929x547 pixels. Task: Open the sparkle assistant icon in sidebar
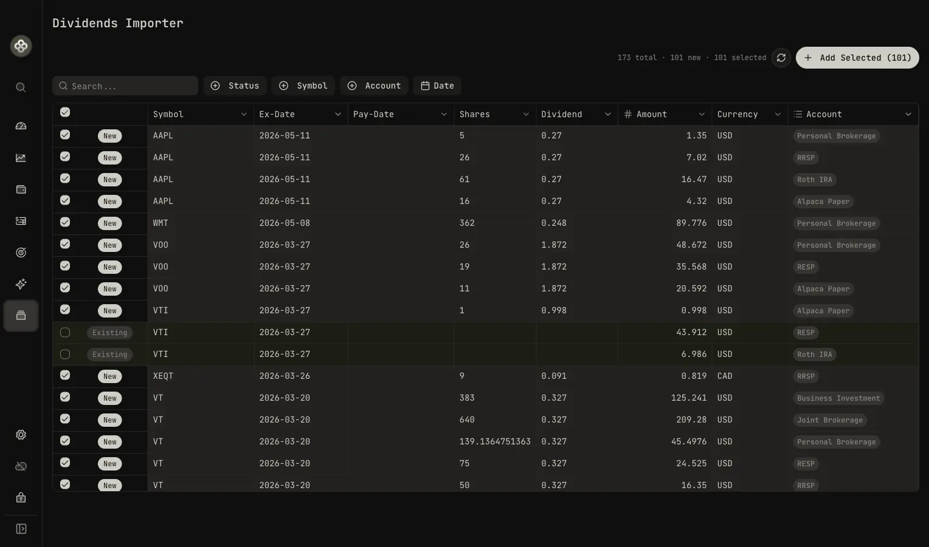tap(21, 284)
